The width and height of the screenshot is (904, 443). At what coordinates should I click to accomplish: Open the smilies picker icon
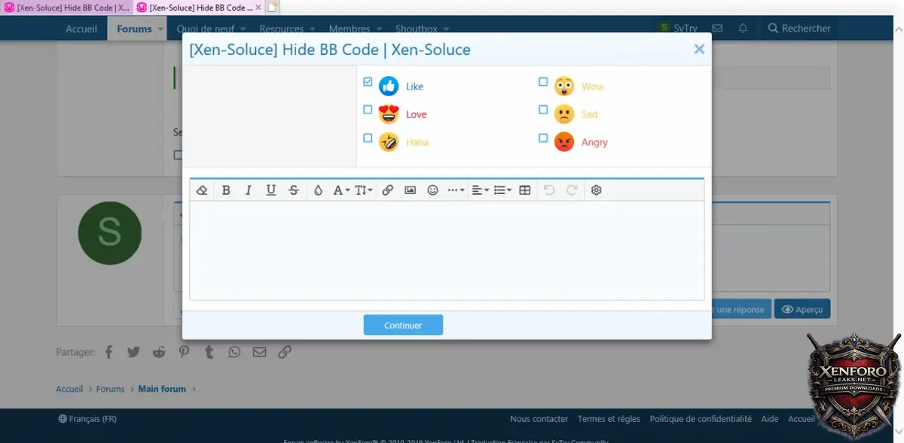432,190
